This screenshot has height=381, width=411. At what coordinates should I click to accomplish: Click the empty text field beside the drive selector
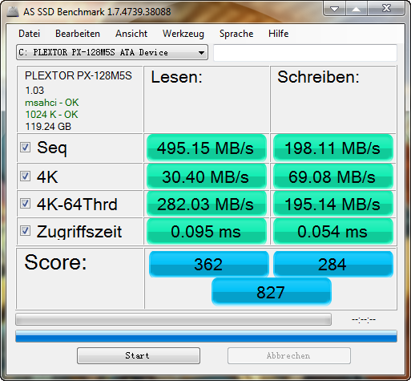[x=305, y=52]
